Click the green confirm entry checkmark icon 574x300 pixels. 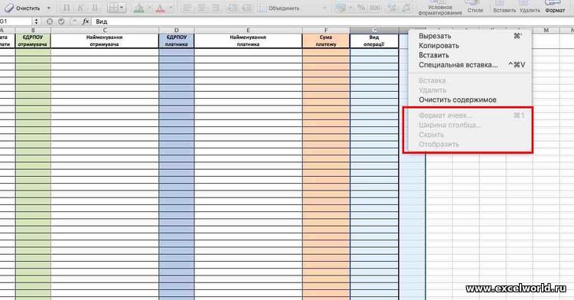61,21
